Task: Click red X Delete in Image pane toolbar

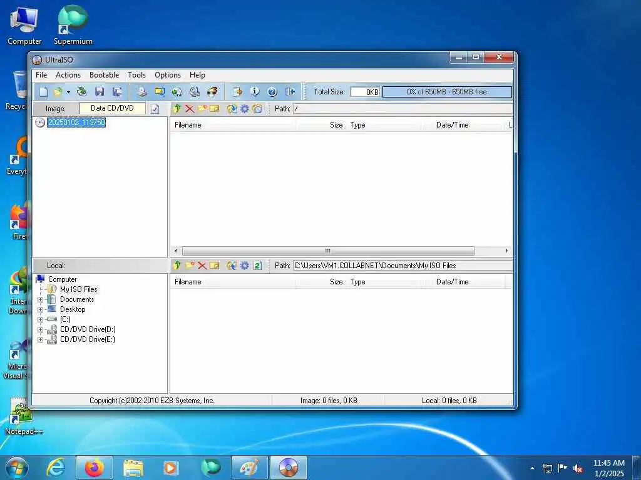Action: pos(189,109)
